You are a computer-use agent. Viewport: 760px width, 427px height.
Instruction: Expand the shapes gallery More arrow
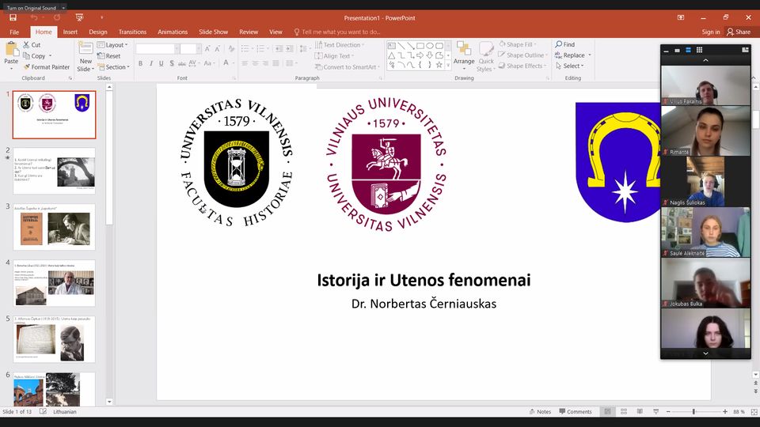click(448, 65)
